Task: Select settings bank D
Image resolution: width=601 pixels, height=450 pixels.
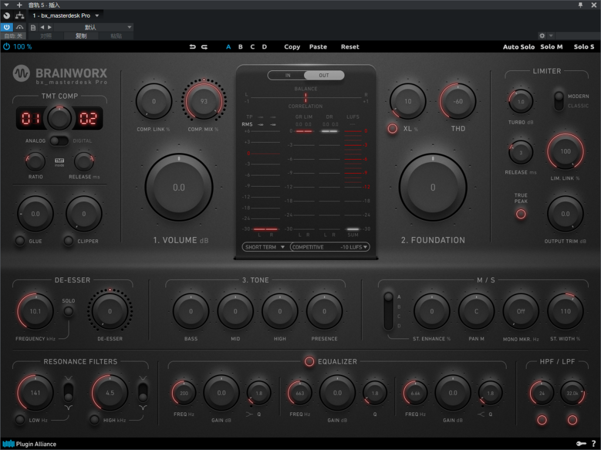Action: click(264, 47)
